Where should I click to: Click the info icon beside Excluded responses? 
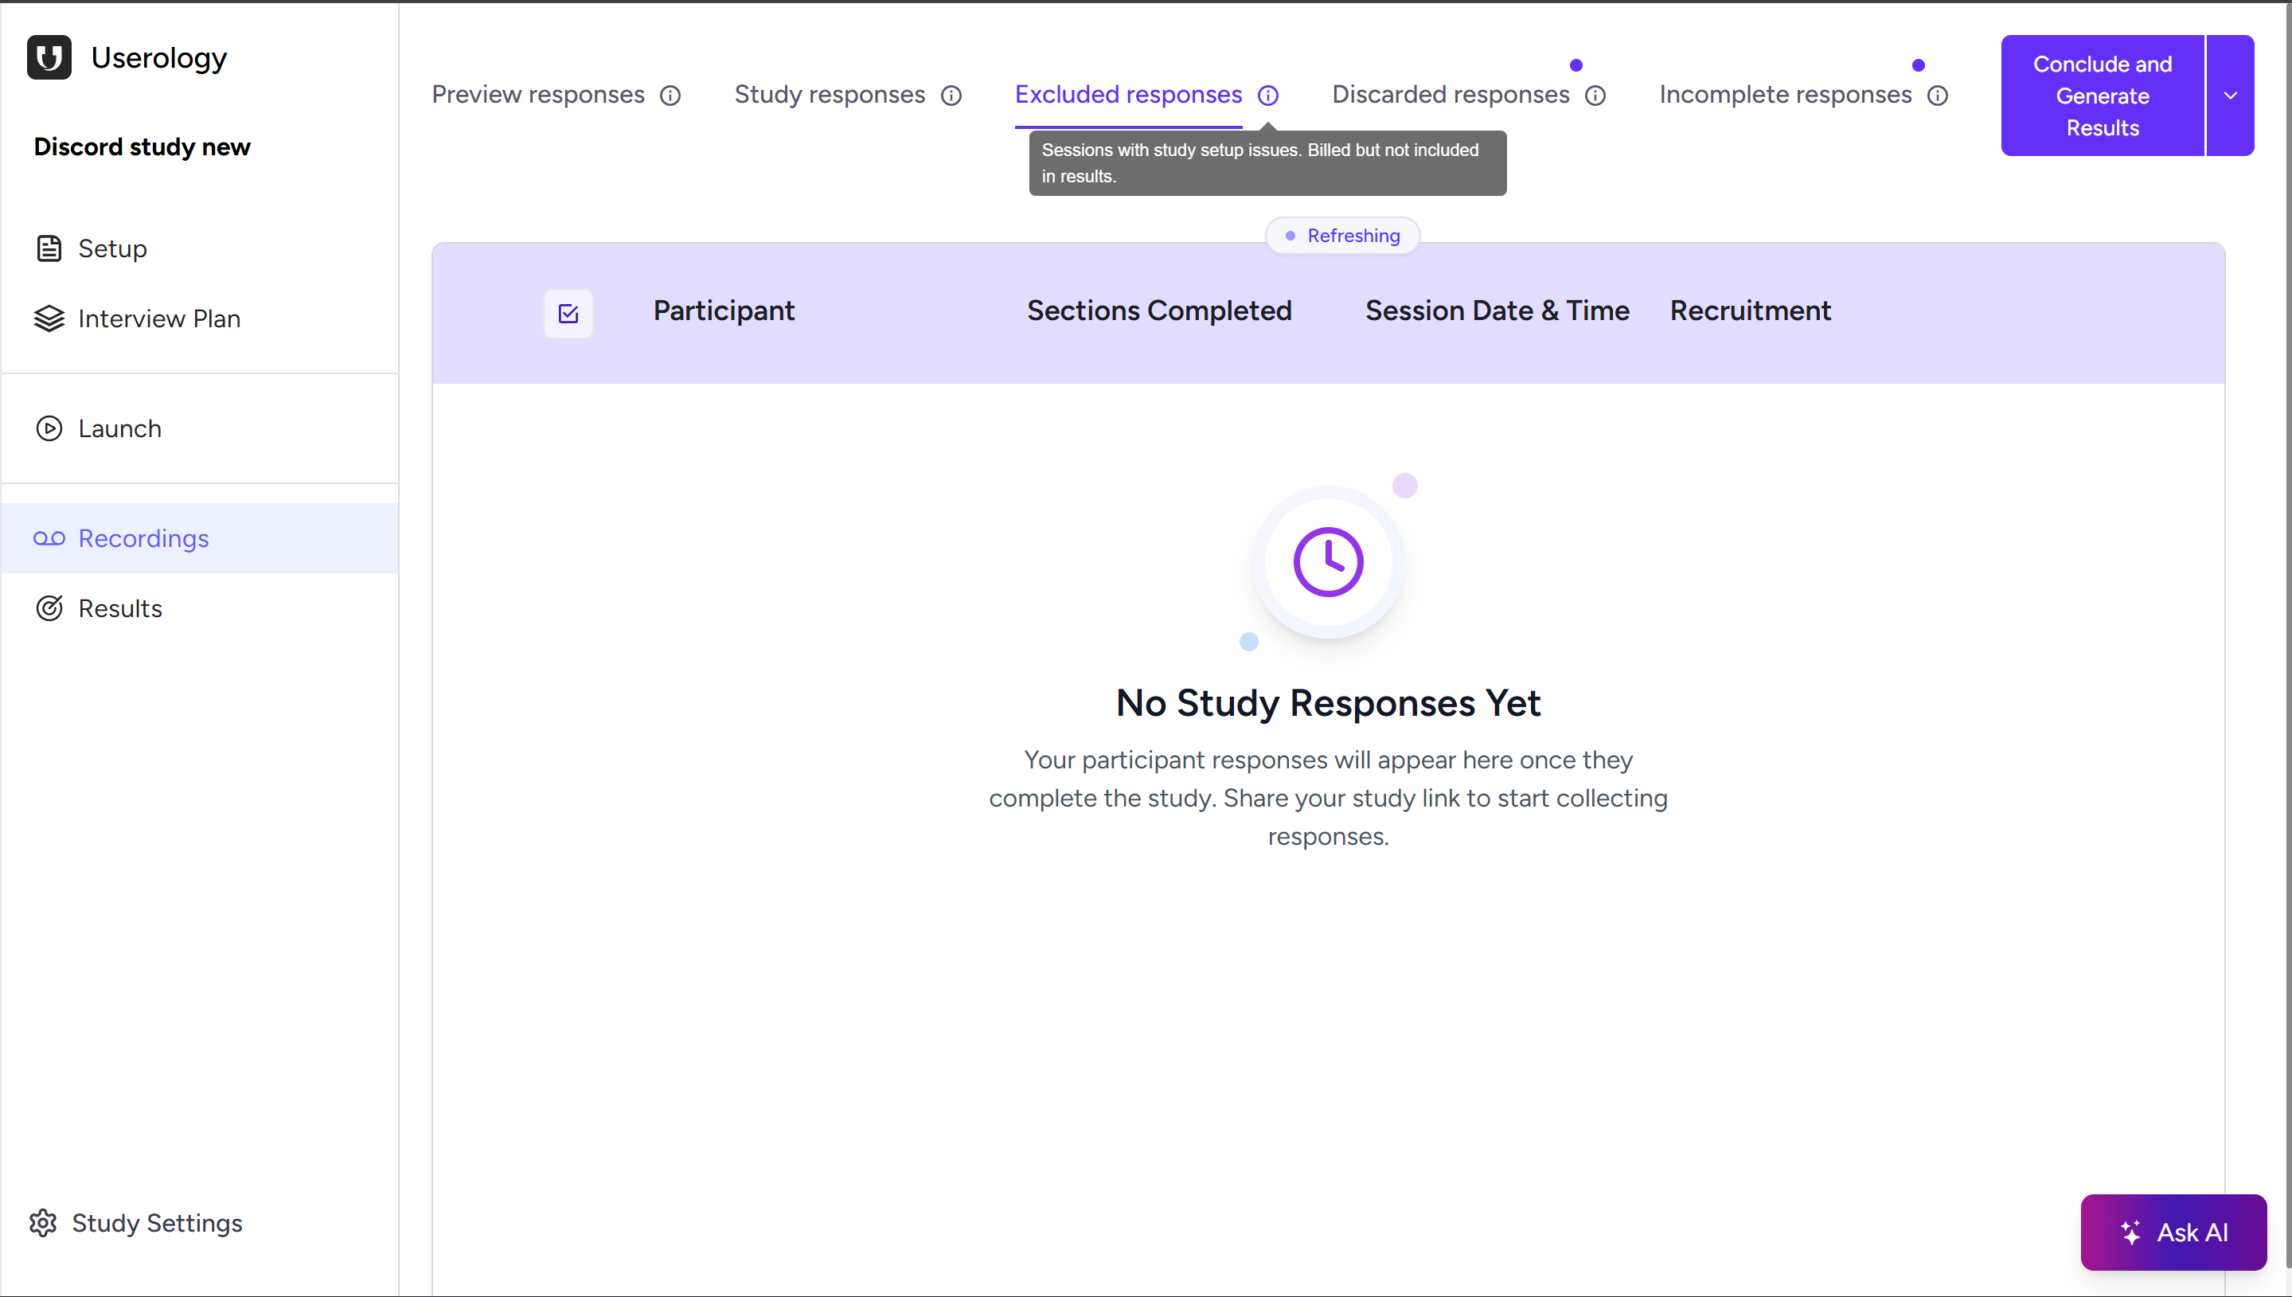(1268, 96)
